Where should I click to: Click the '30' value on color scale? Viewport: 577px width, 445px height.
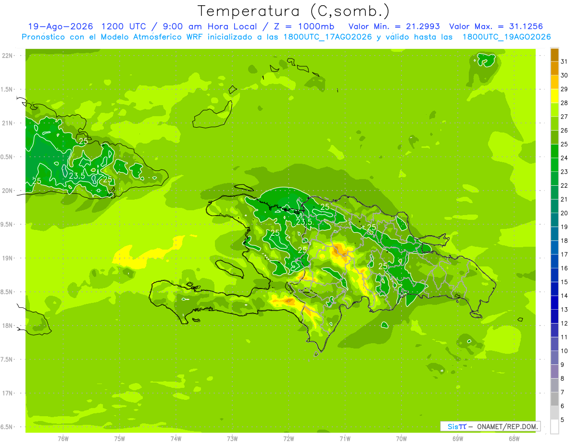click(x=564, y=75)
